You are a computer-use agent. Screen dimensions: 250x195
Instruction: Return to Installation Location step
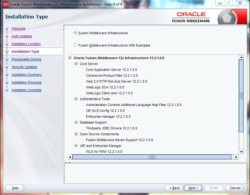click(26, 44)
